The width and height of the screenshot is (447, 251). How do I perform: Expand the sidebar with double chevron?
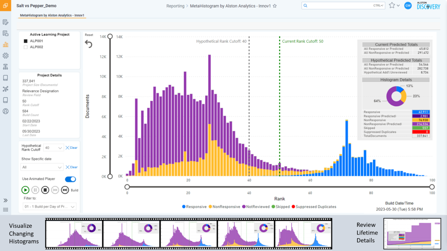5,200
